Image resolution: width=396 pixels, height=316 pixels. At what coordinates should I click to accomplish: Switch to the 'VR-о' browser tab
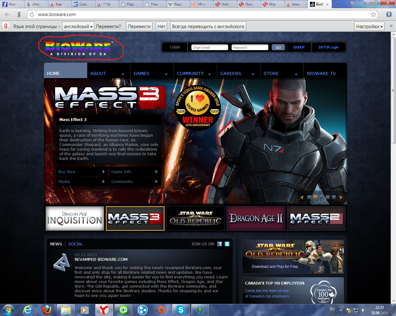[201, 4]
